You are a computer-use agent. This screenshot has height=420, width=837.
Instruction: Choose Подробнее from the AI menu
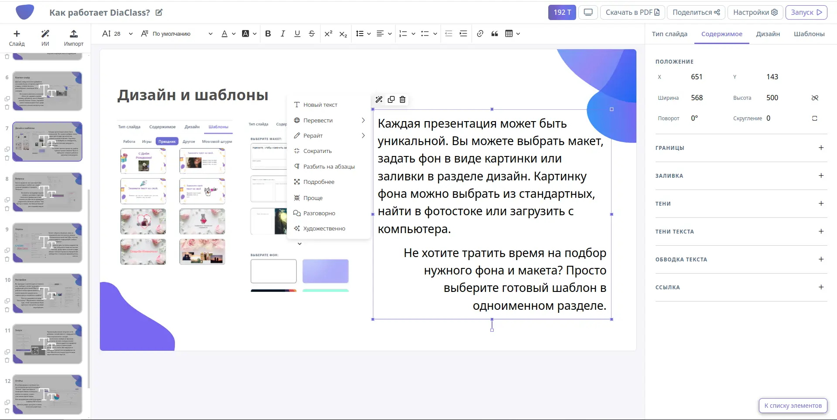329,182
